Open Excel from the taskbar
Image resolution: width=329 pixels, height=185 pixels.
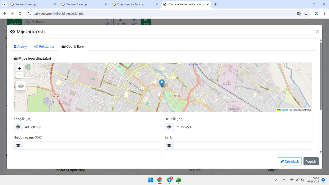click(x=178, y=180)
